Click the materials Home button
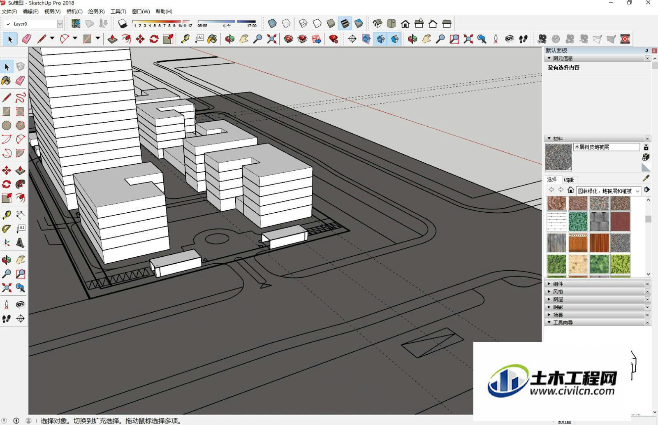658x425 pixels. pyautogui.click(x=570, y=190)
